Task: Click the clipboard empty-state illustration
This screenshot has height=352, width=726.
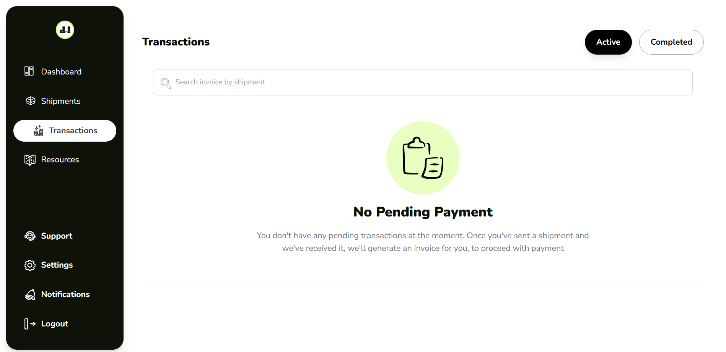Action: click(x=423, y=158)
